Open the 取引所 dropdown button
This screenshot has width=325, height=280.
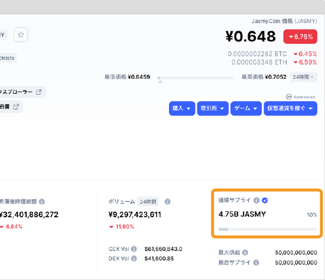[x=213, y=108]
